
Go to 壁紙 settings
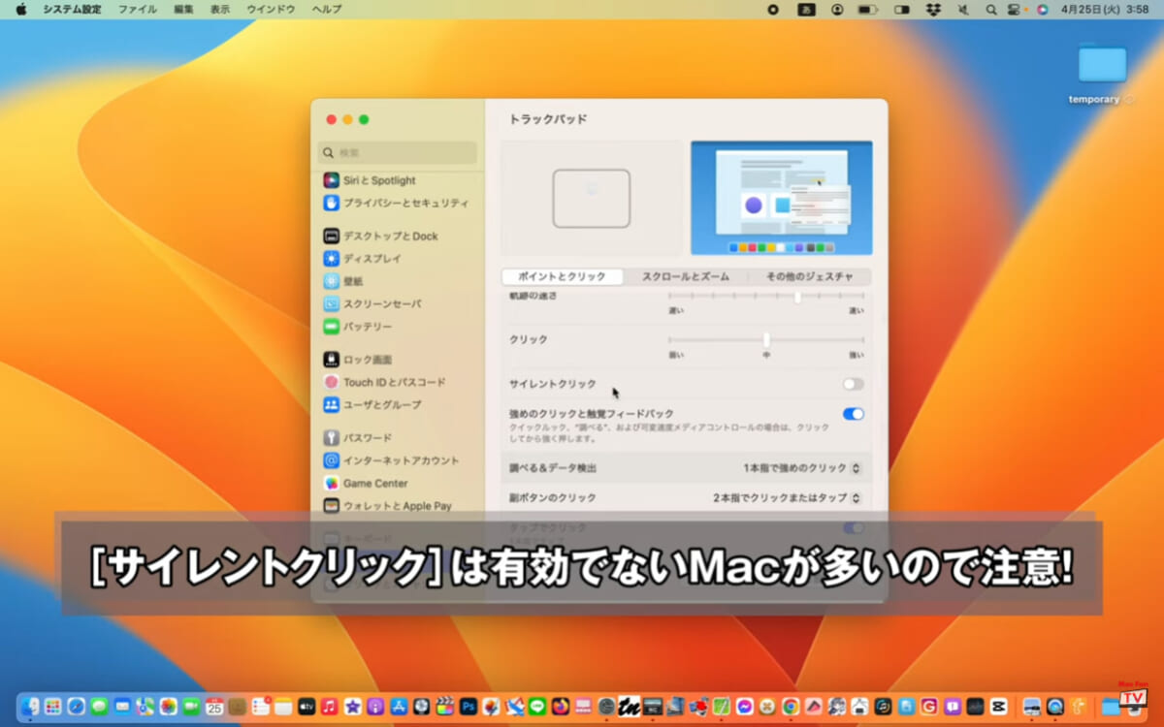(343, 281)
